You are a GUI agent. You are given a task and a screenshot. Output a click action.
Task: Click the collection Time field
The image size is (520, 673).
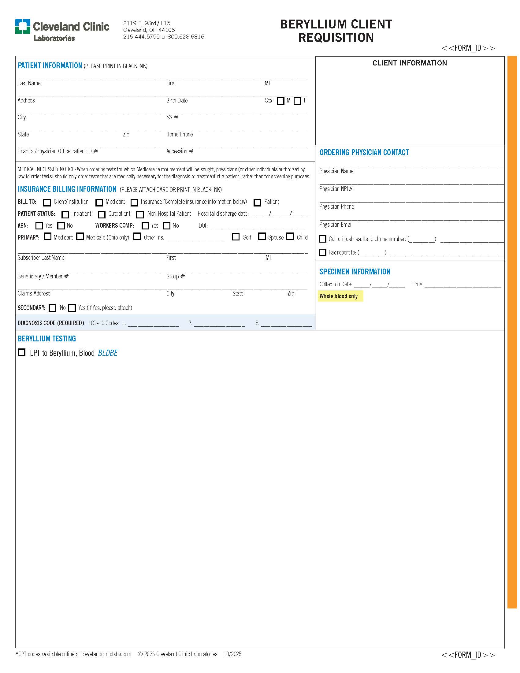[x=462, y=284]
